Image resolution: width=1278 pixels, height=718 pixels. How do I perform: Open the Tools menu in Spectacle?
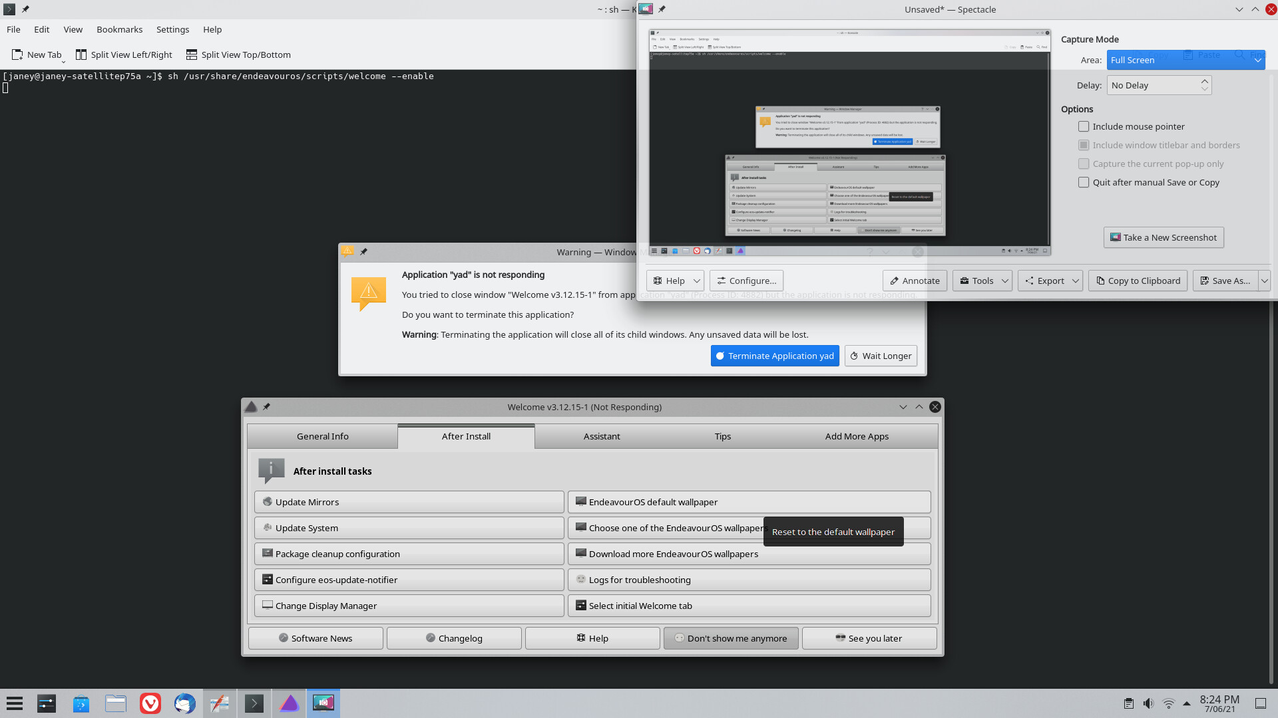tap(982, 280)
